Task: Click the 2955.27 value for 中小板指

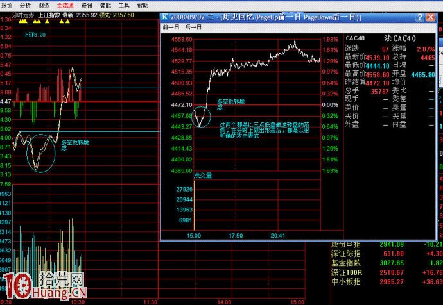Action: point(392,282)
